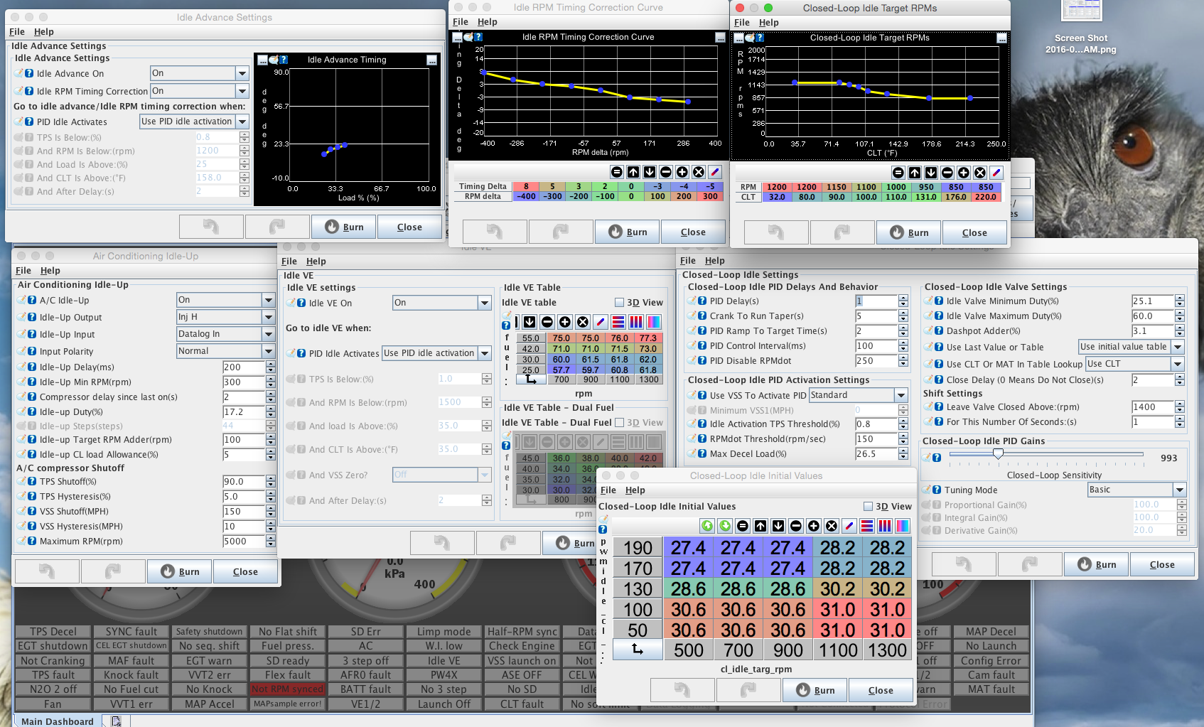Image resolution: width=1204 pixels, height=727 pixels.
Task: Check the 3D View box for Idle VE table
Action: click(619, 303)
